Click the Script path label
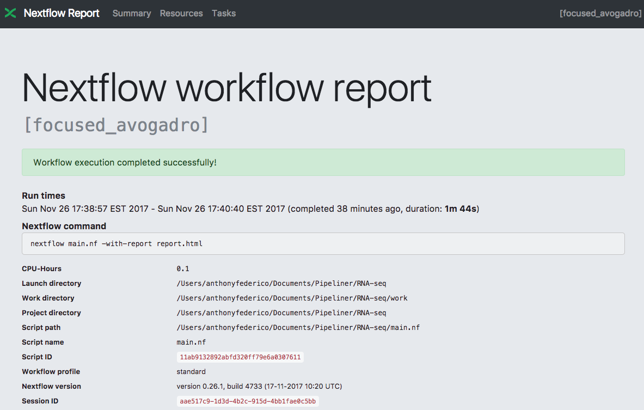This screenshot has height=410, width=644. [x=41, y=327]
